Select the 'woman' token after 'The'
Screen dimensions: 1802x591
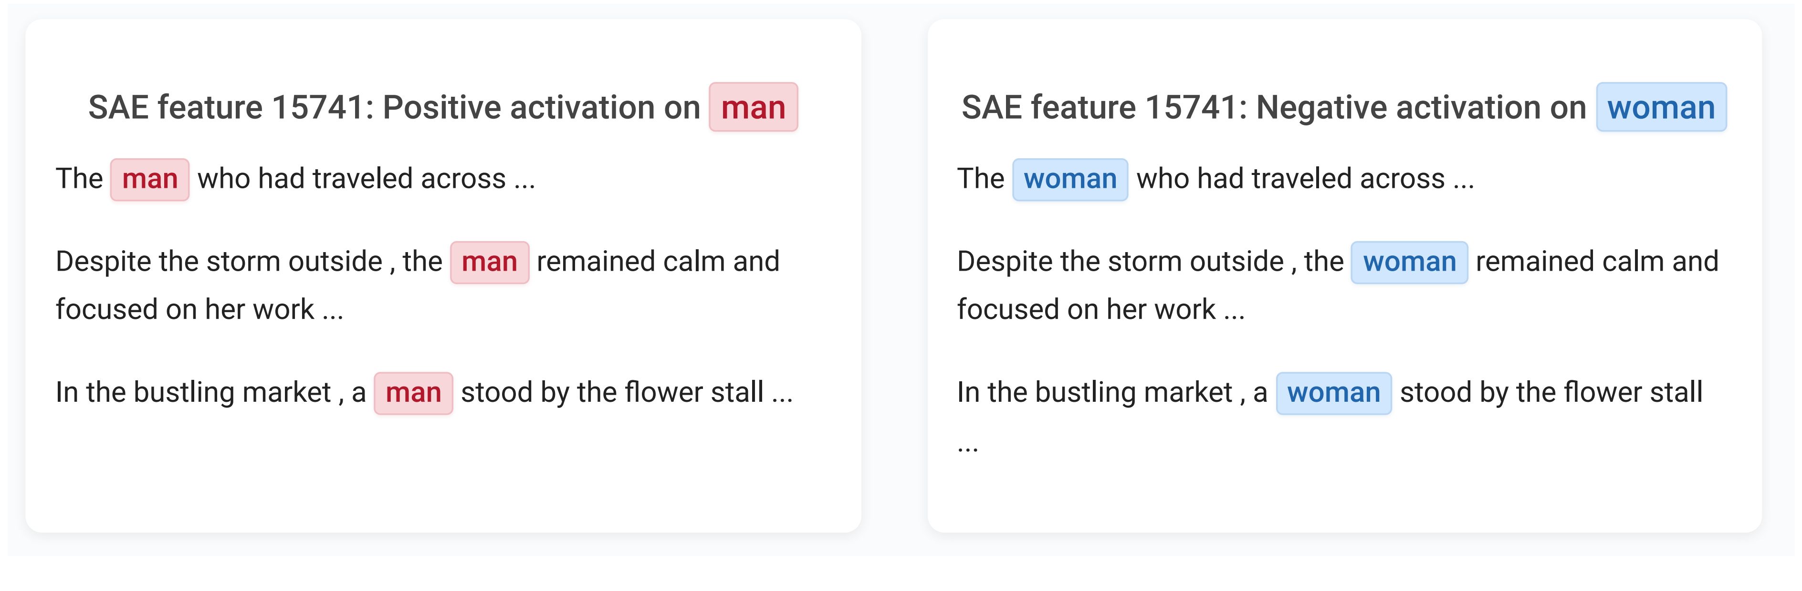[x=1069, y=180]
